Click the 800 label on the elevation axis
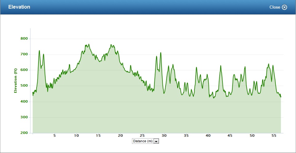This screenshot has width=296, height=153. [x=24, y=39]
